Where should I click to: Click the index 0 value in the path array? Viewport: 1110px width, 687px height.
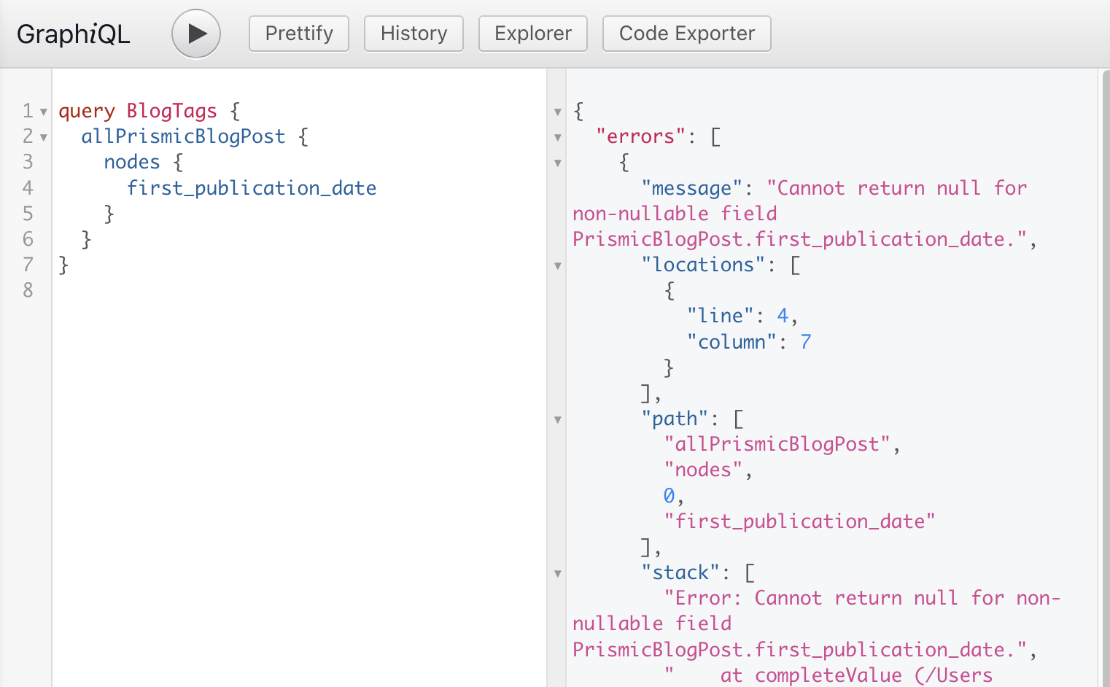[670, 496]
